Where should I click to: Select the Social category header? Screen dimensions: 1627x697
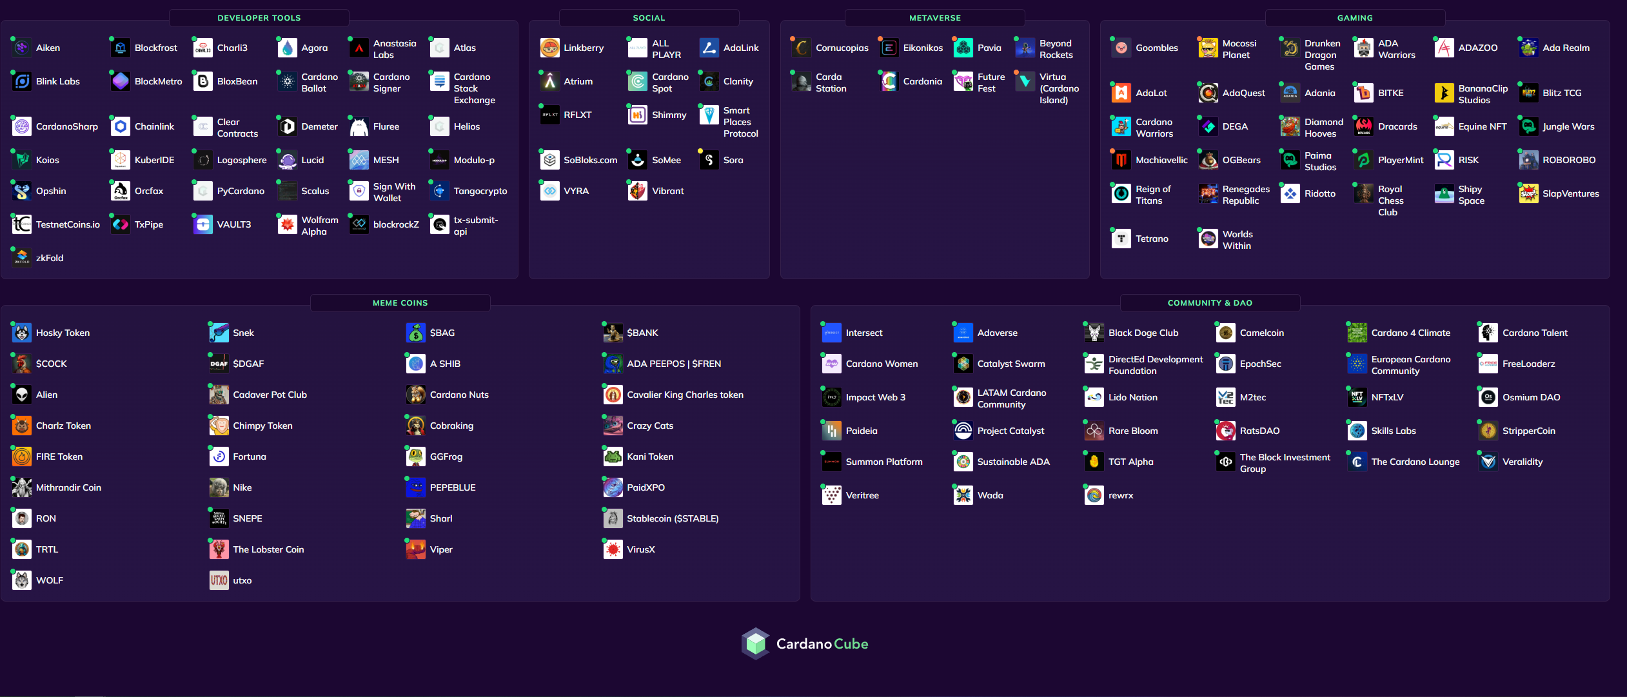click(x=649, y=18)
